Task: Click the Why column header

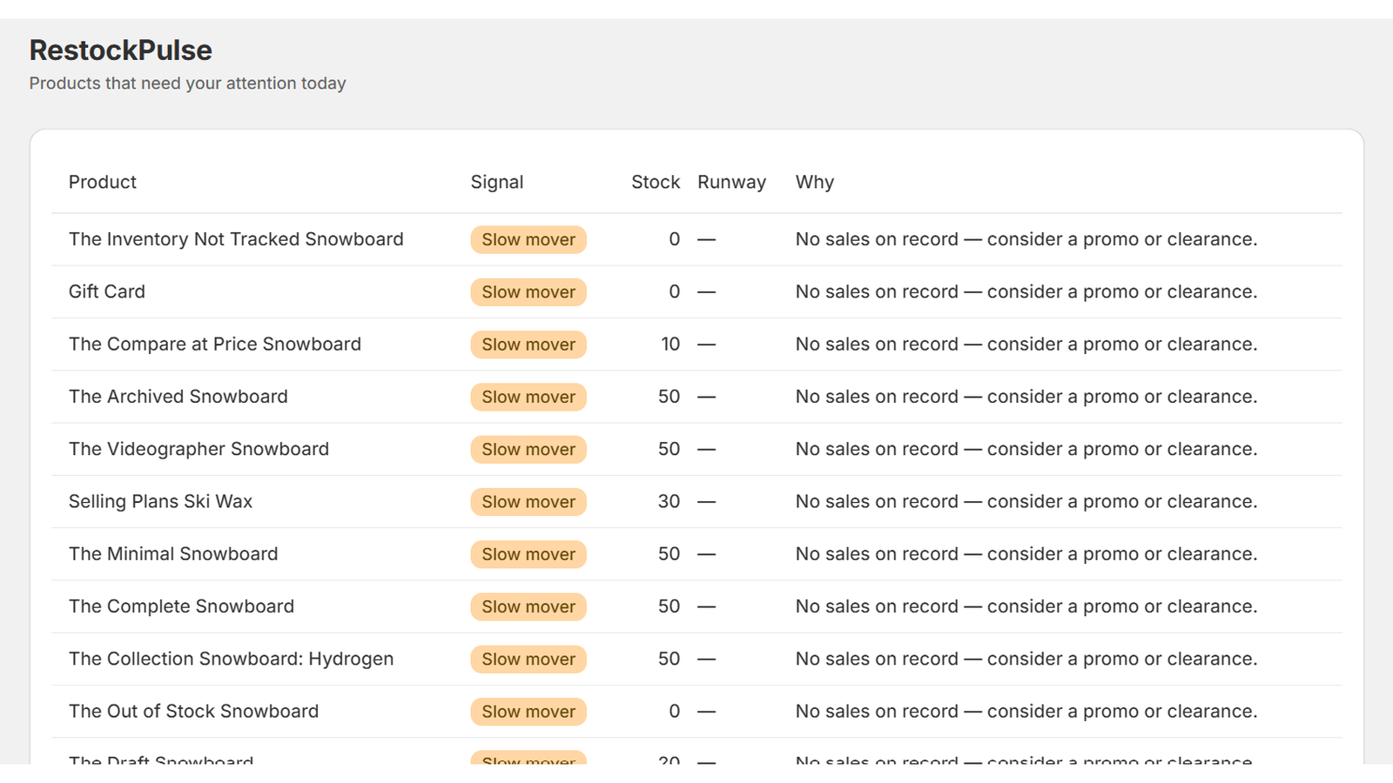Action: 815,182
